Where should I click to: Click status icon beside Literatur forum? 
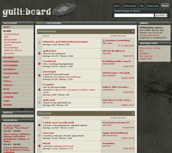pyautogui.click(x=39, y=135)
